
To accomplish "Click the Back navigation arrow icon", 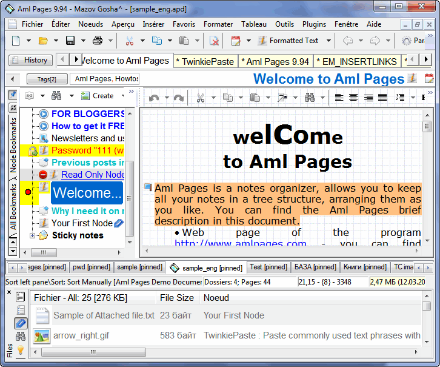I will pyautogui.click(x=348, y=41).
